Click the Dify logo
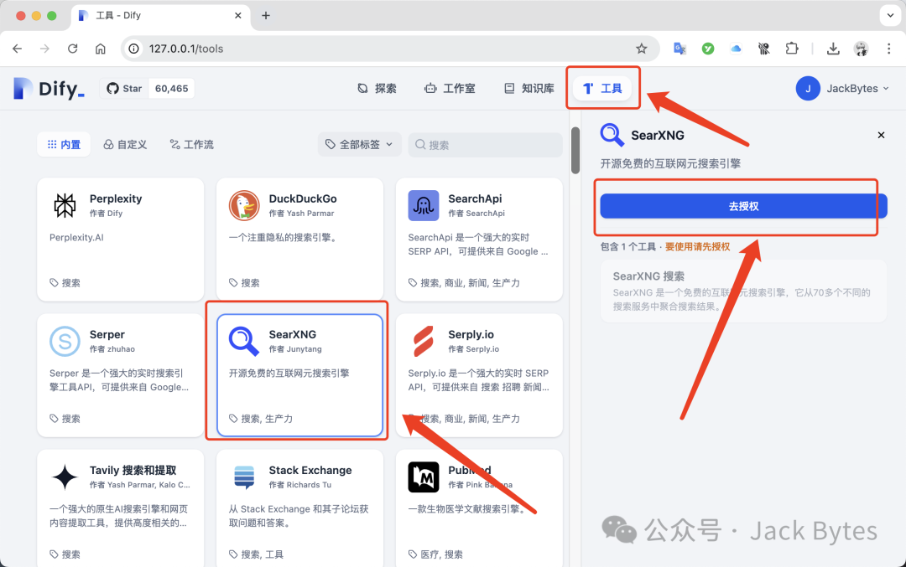The height and width of the screenshot is (567, 906). [49, 89]
